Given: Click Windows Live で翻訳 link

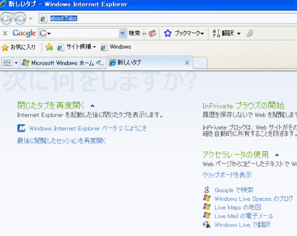Looking at the screenshot, I should click(242, 225).
